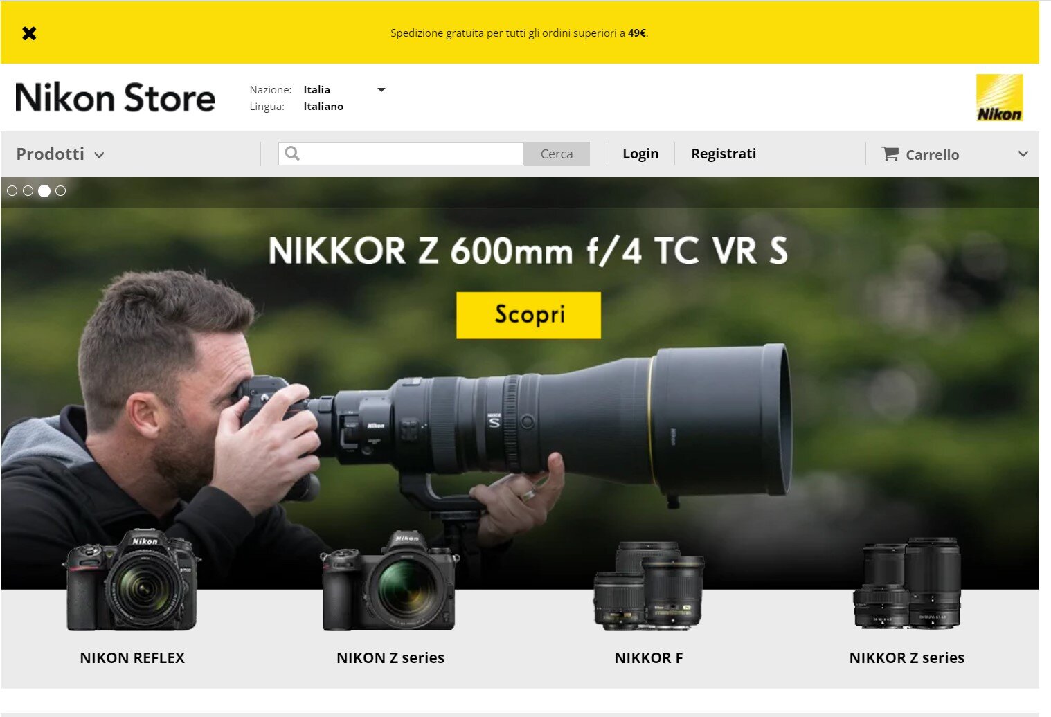Click the NIKKOR F lenses thumbnail
This screenshot has width=1051, height=717.
(649, 586)
